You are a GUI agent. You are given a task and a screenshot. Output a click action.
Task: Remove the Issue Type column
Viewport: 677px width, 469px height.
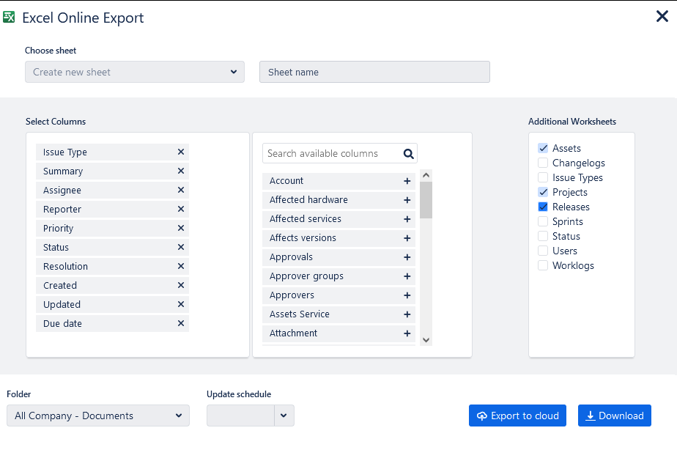[x=180, y=152]
